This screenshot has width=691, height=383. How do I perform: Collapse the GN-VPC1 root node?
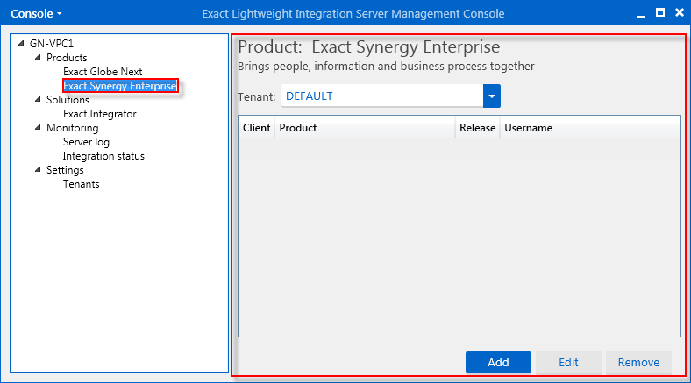(21, 43)
